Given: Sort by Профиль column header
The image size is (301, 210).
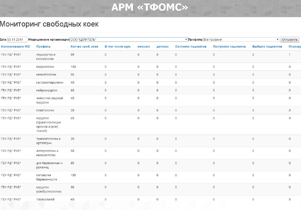Looking at the screenshot, I should [x=44, y=47].
